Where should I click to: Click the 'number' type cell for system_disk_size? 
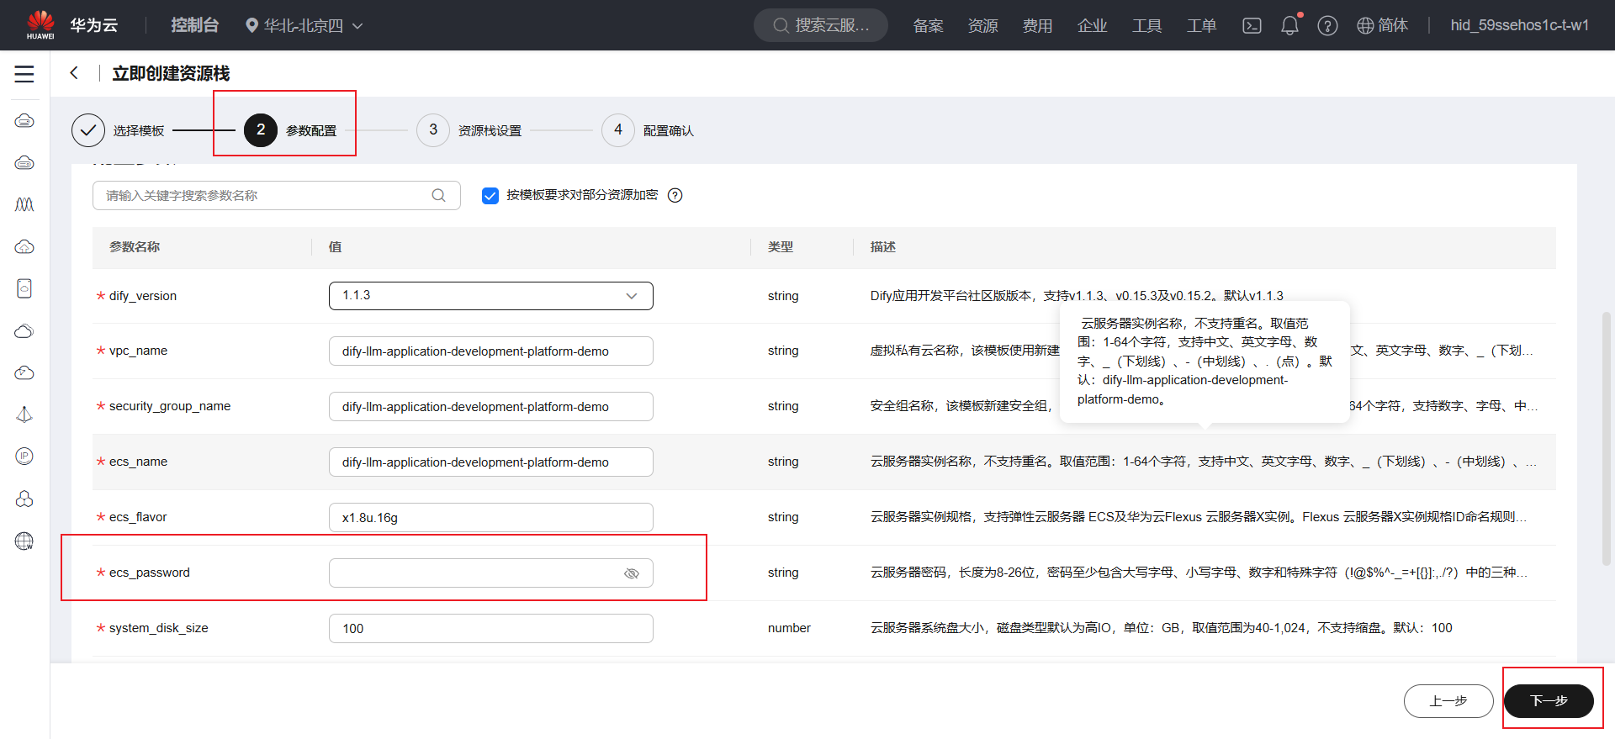click(789, 628)
